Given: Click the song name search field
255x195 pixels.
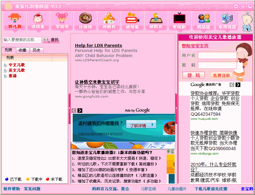Looking at the screenshot, I should tap(22, 40).
